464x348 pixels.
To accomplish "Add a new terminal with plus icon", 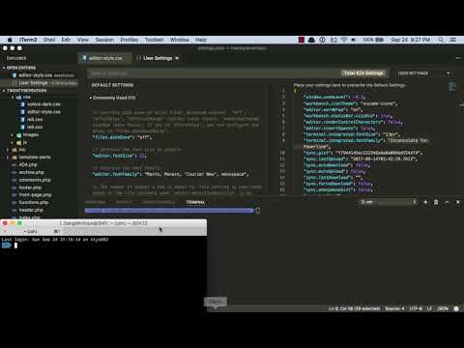I will (425, 202).
